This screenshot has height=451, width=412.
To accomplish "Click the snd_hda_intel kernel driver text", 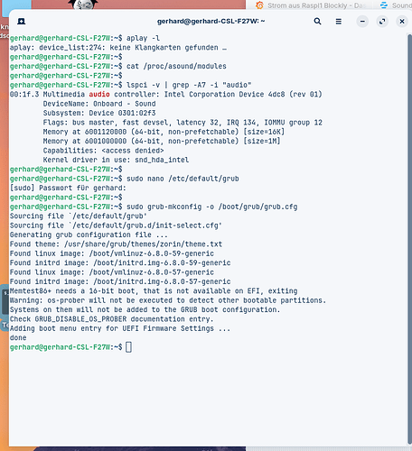I will click(162, 160).
